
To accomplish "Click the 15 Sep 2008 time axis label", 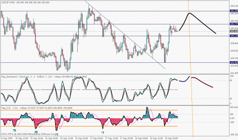I will coord(7,138).
